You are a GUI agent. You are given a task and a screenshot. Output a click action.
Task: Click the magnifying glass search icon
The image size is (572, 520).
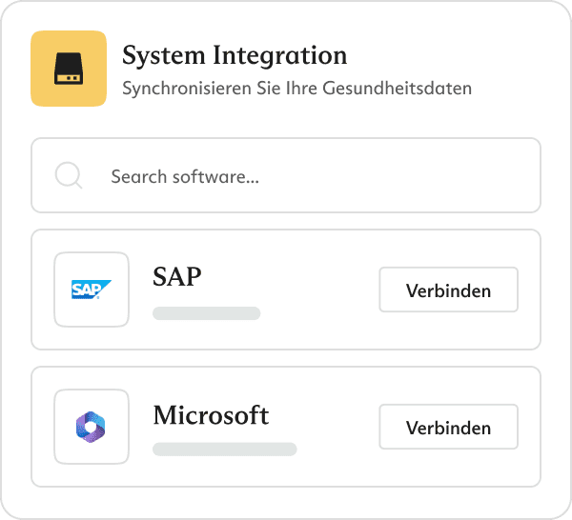[x=69, y=176]
